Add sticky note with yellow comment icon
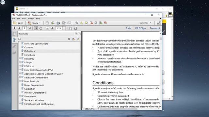 point(81,23)
